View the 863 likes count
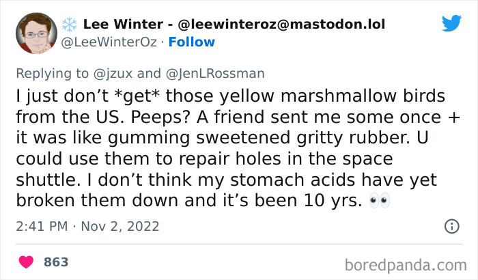Viewport: 478px width, 280px height. [56, 262]
